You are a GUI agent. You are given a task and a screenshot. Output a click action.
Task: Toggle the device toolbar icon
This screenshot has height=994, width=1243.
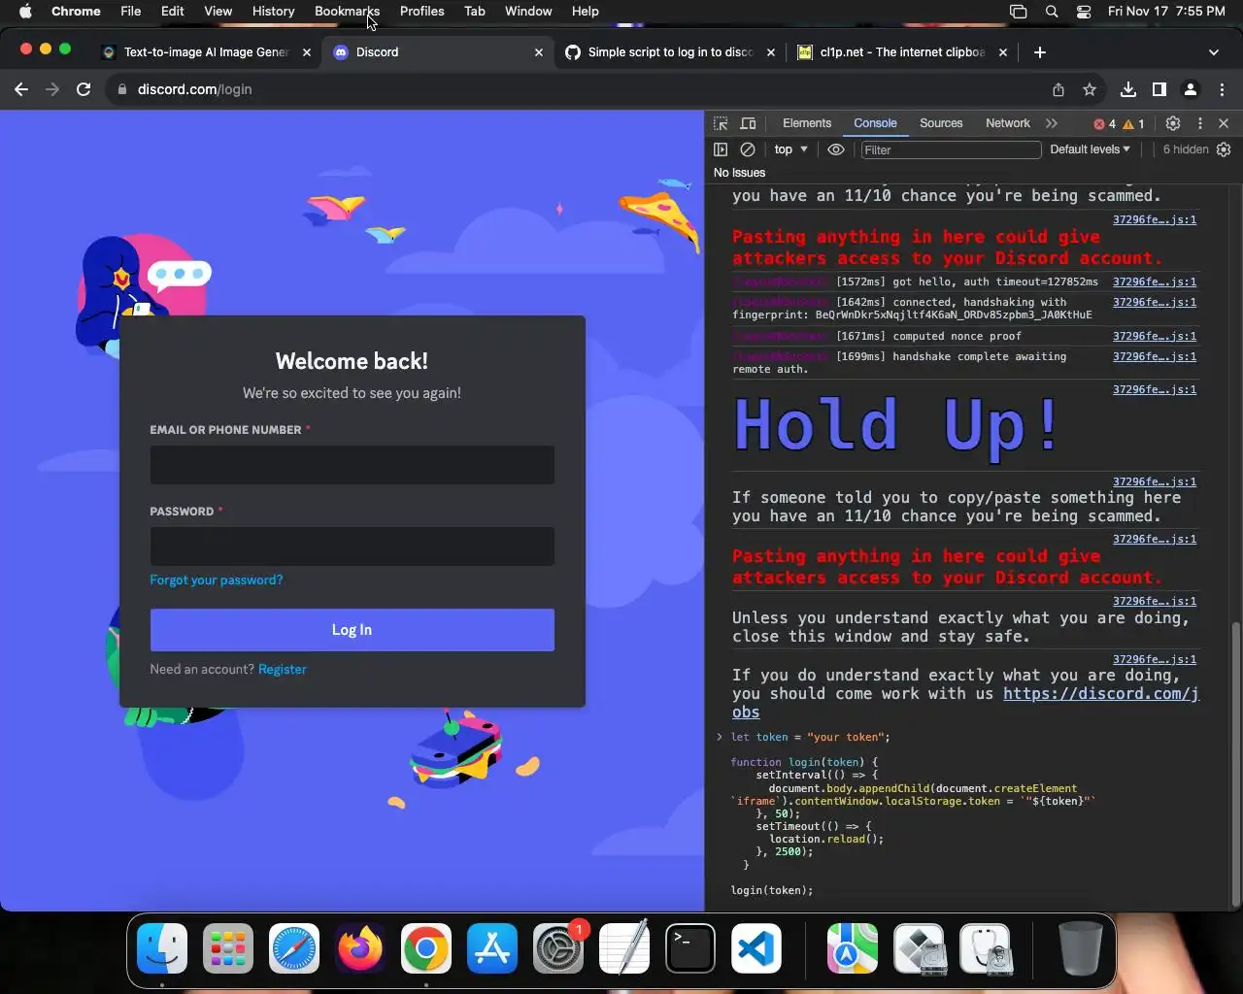(748, 123)
